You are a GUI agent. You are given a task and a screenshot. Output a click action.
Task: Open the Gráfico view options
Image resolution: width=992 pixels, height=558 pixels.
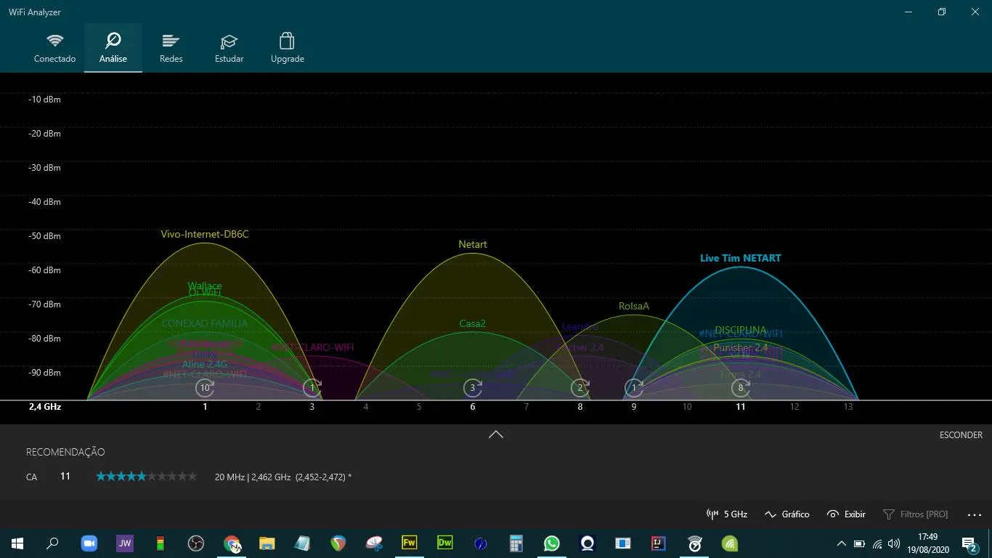(x=787, y=514)
